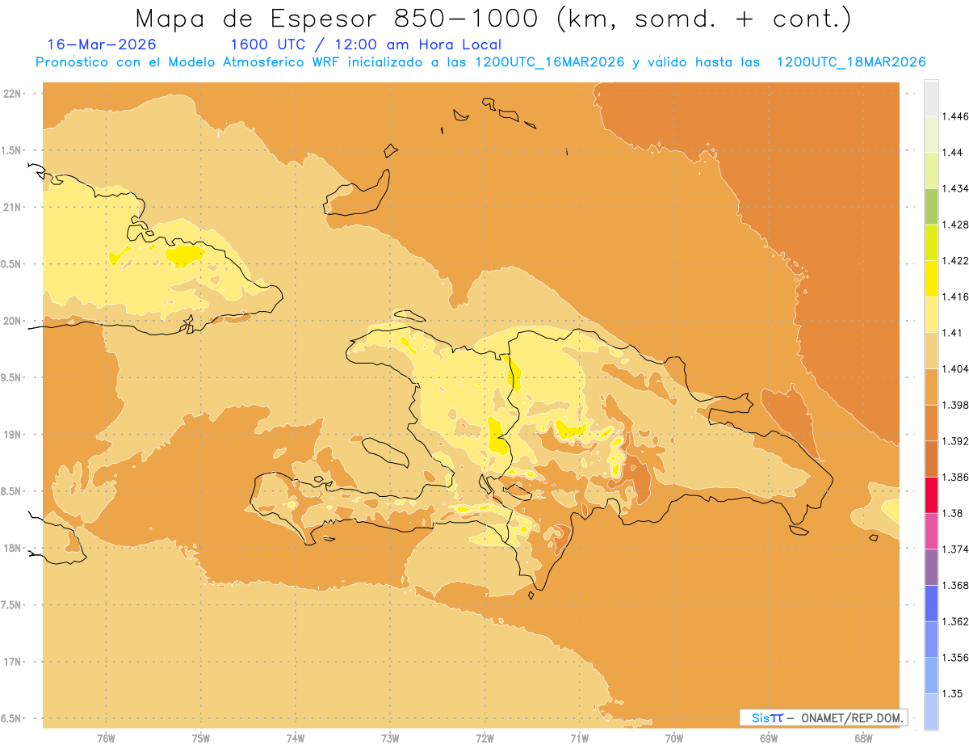Click the '70W' longitude label
The image size is (969, 749).
click(x=674, y=738)
